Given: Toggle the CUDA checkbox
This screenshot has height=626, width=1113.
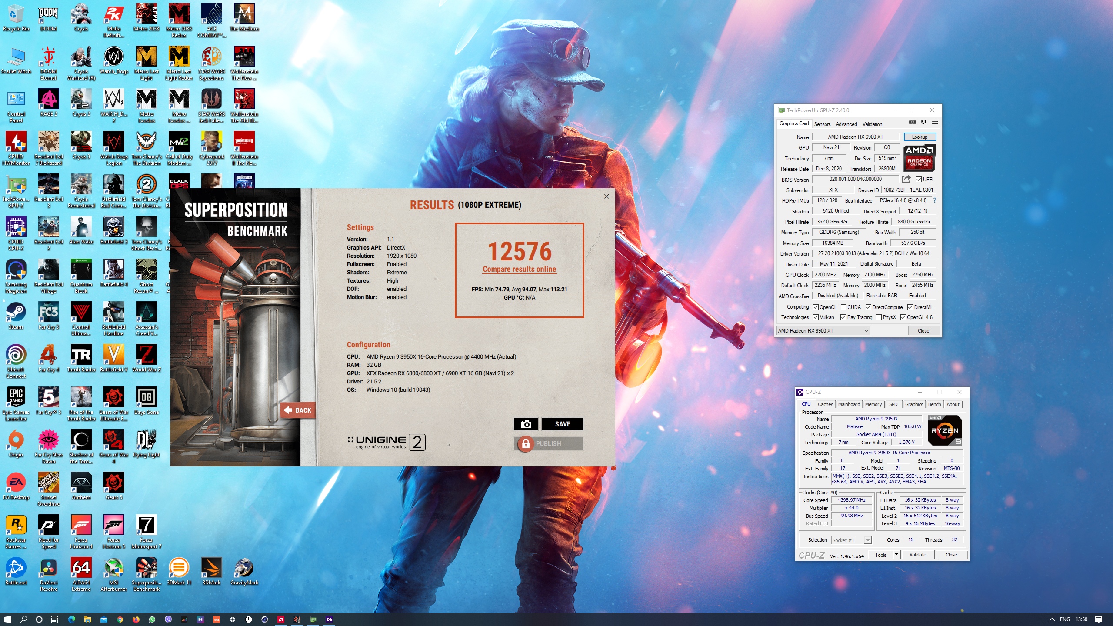Looking at the screenshot, I should (843, 307).
